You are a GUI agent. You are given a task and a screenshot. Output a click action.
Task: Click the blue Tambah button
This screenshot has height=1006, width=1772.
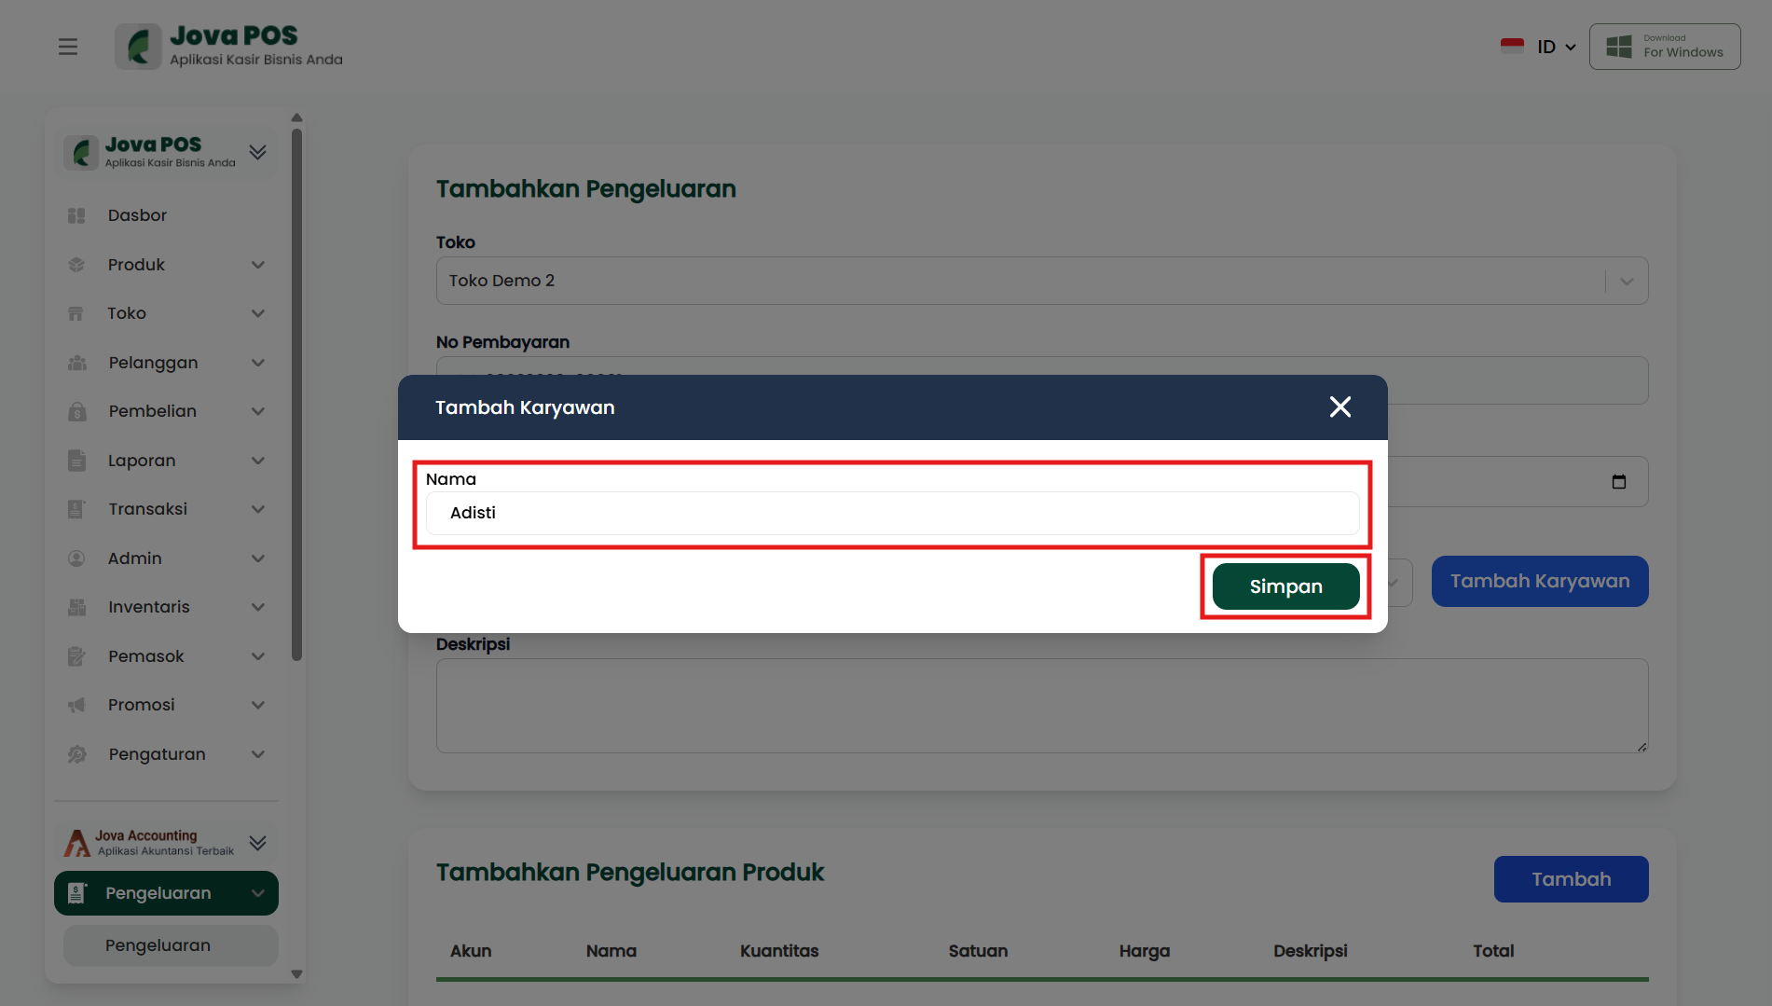[x=1571, y=879]
